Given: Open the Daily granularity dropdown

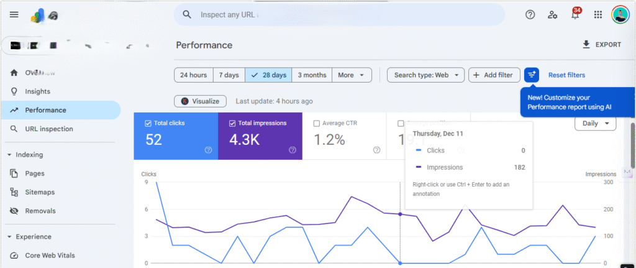Looking at the screenshot, I should 595,123.
